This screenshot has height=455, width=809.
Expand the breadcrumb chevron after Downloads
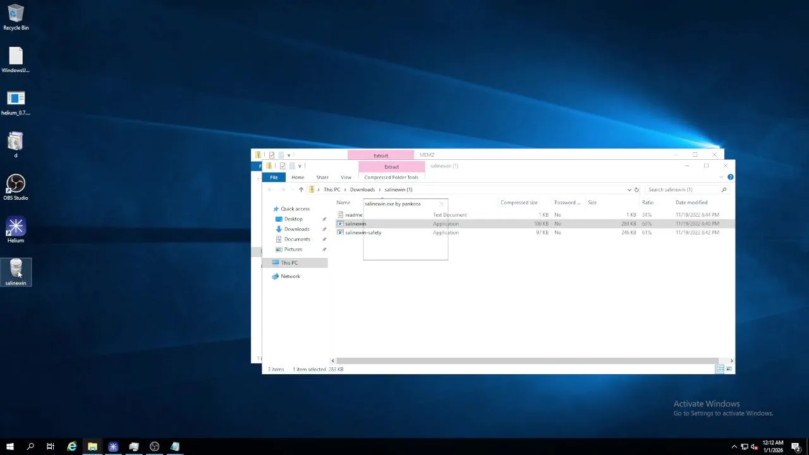(380, 190)
